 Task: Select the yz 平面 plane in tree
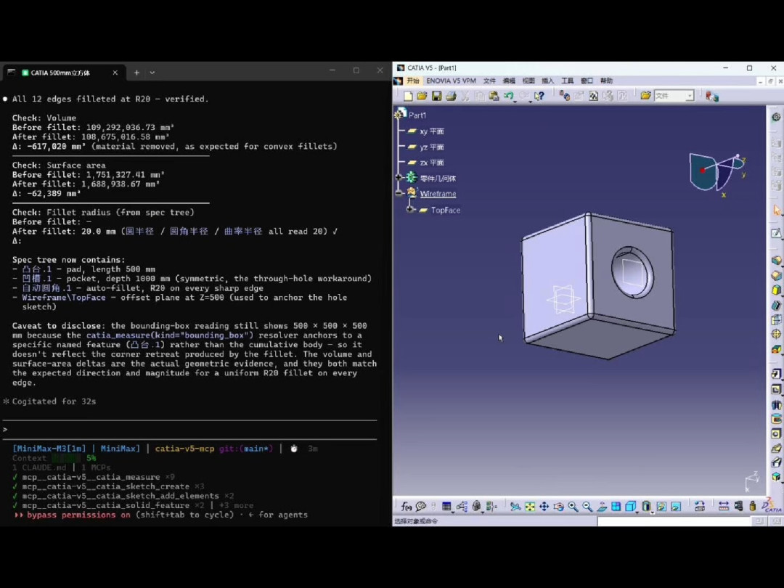(x=432, y=147)
